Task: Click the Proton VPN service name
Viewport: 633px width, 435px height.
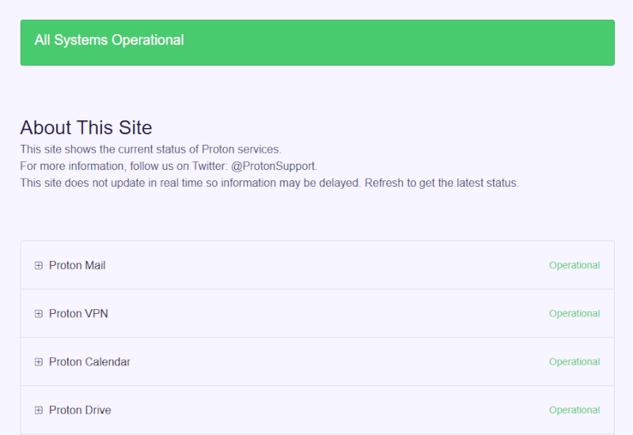Action: tap(78, 314)
